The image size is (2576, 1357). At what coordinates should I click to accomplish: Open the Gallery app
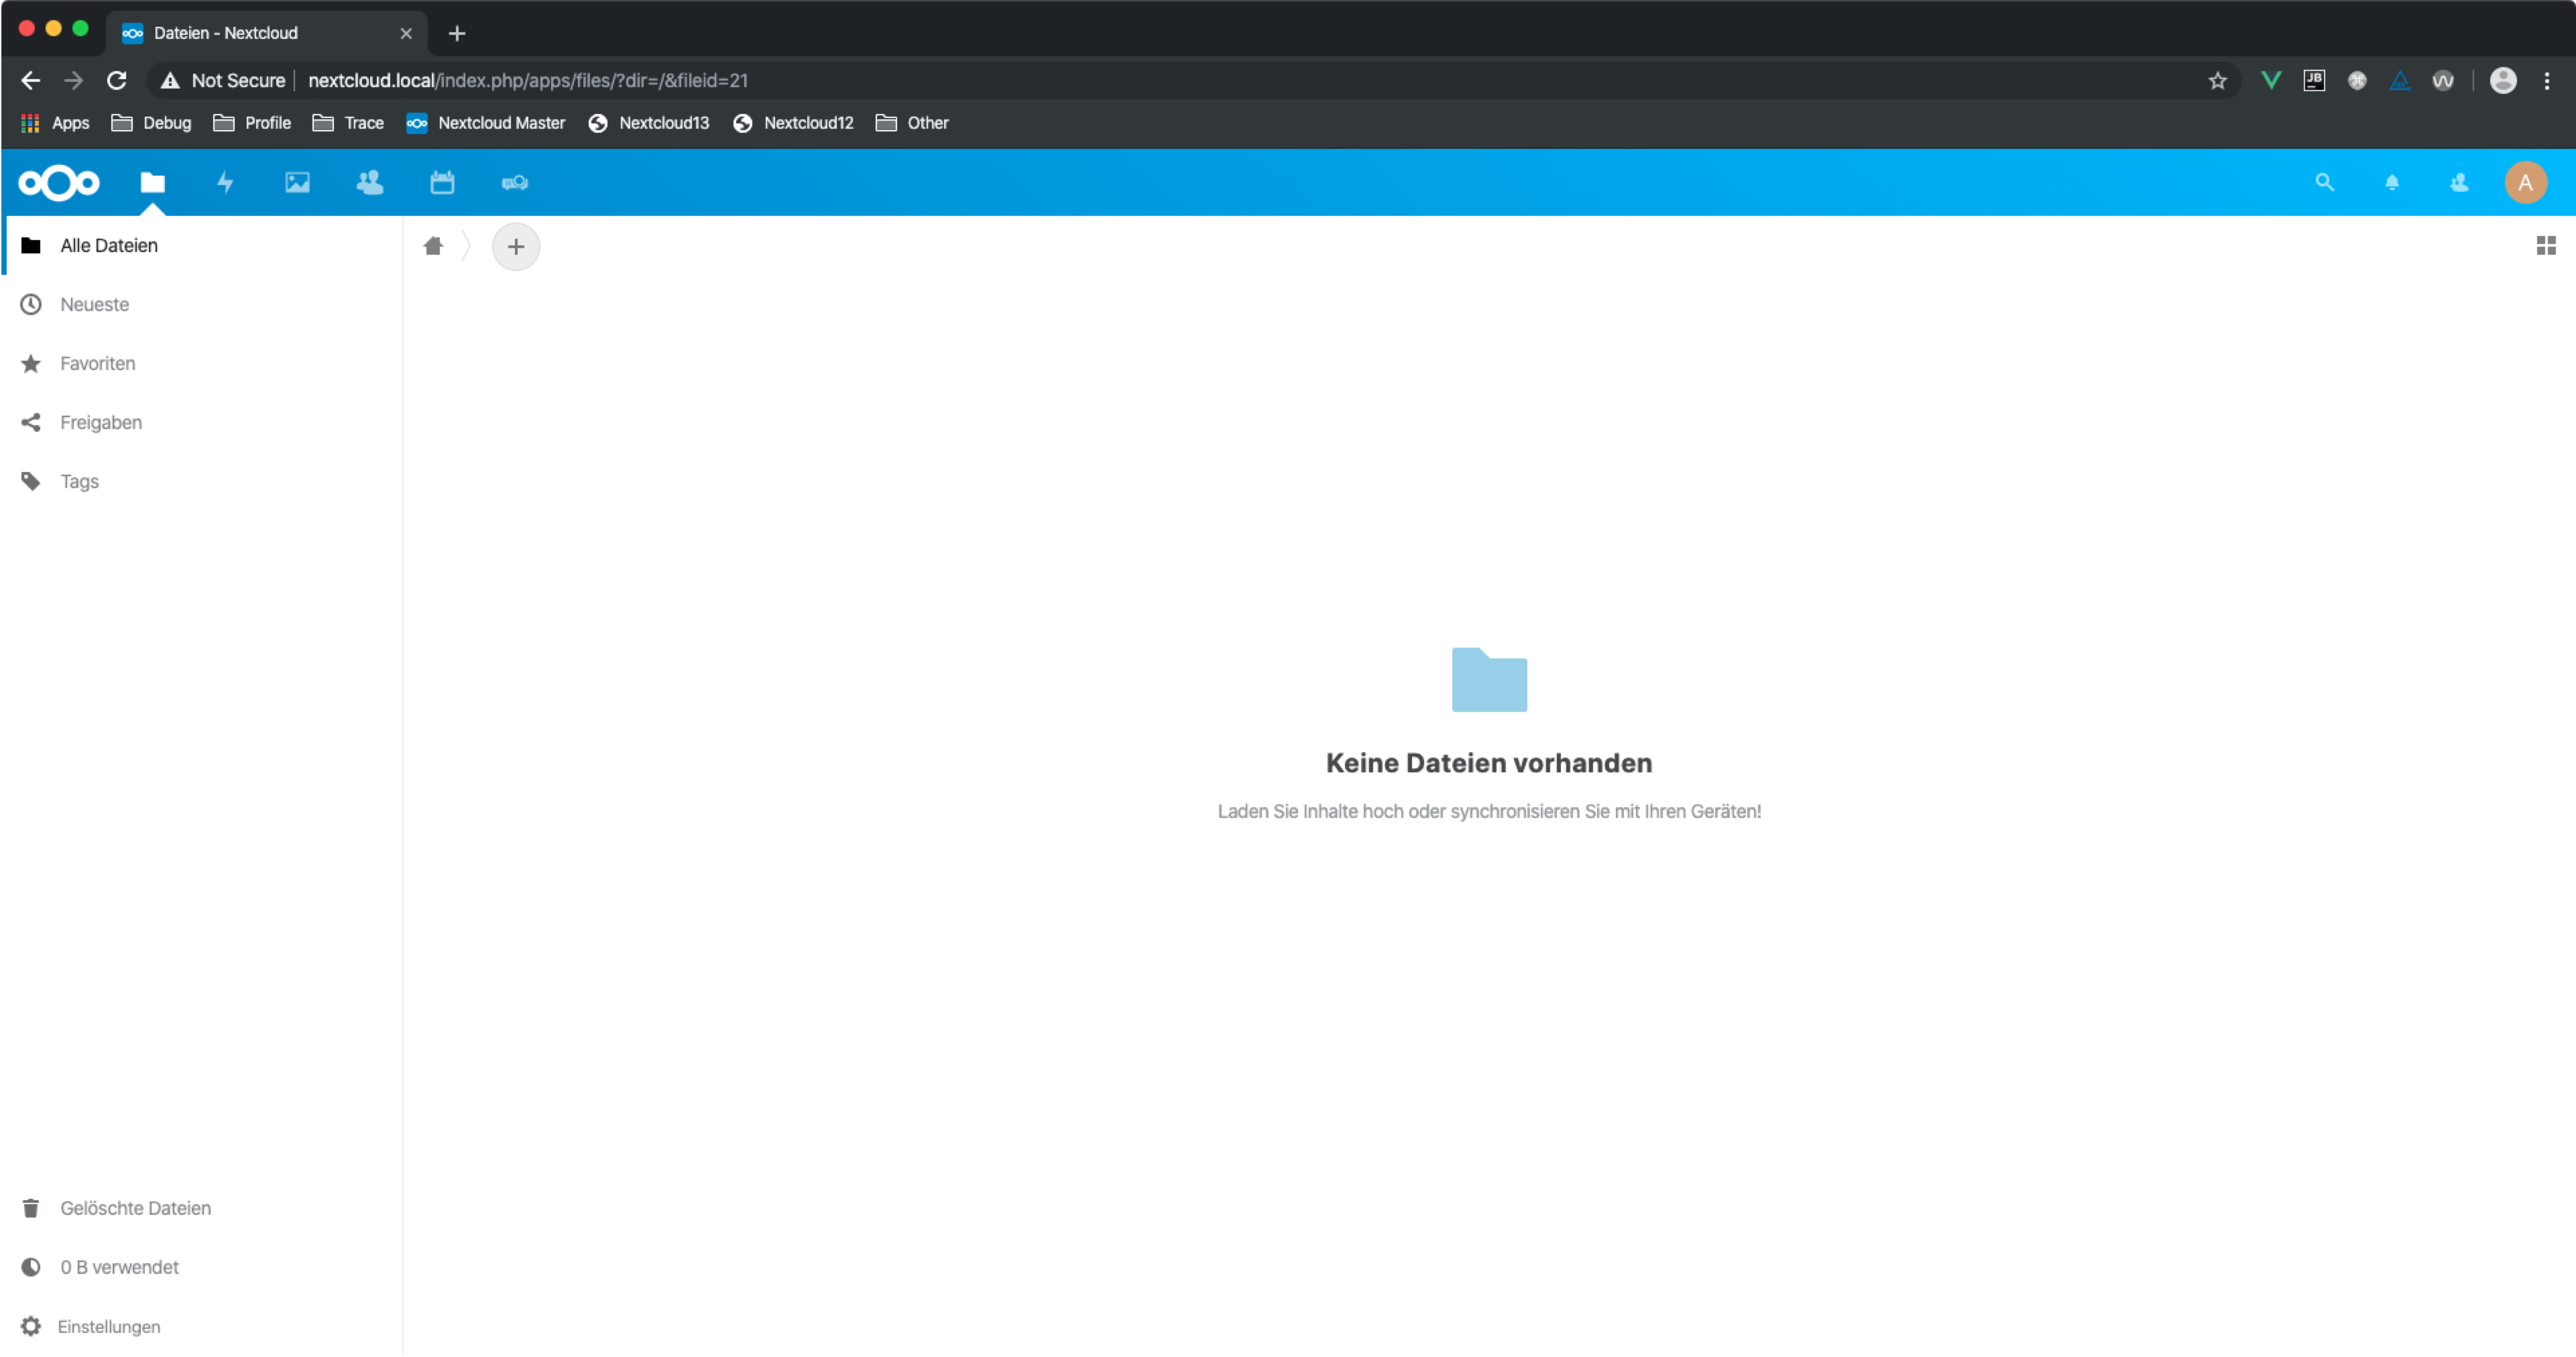coord(296,182)
